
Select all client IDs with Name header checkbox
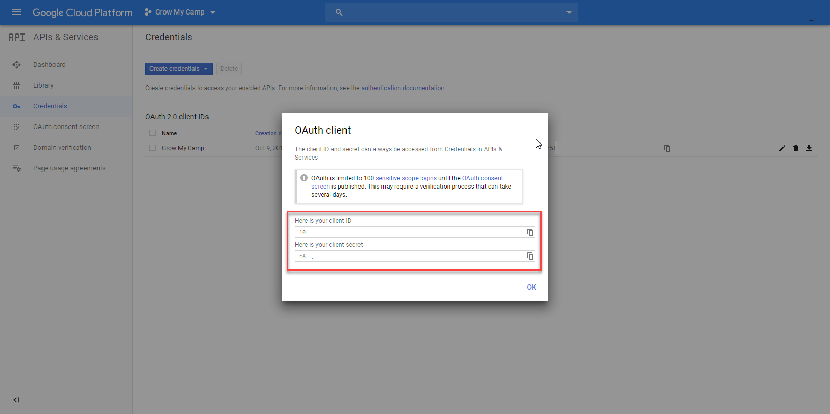[153, 133]
